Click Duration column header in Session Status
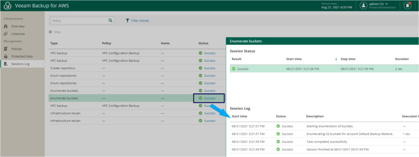 (402, 59)
